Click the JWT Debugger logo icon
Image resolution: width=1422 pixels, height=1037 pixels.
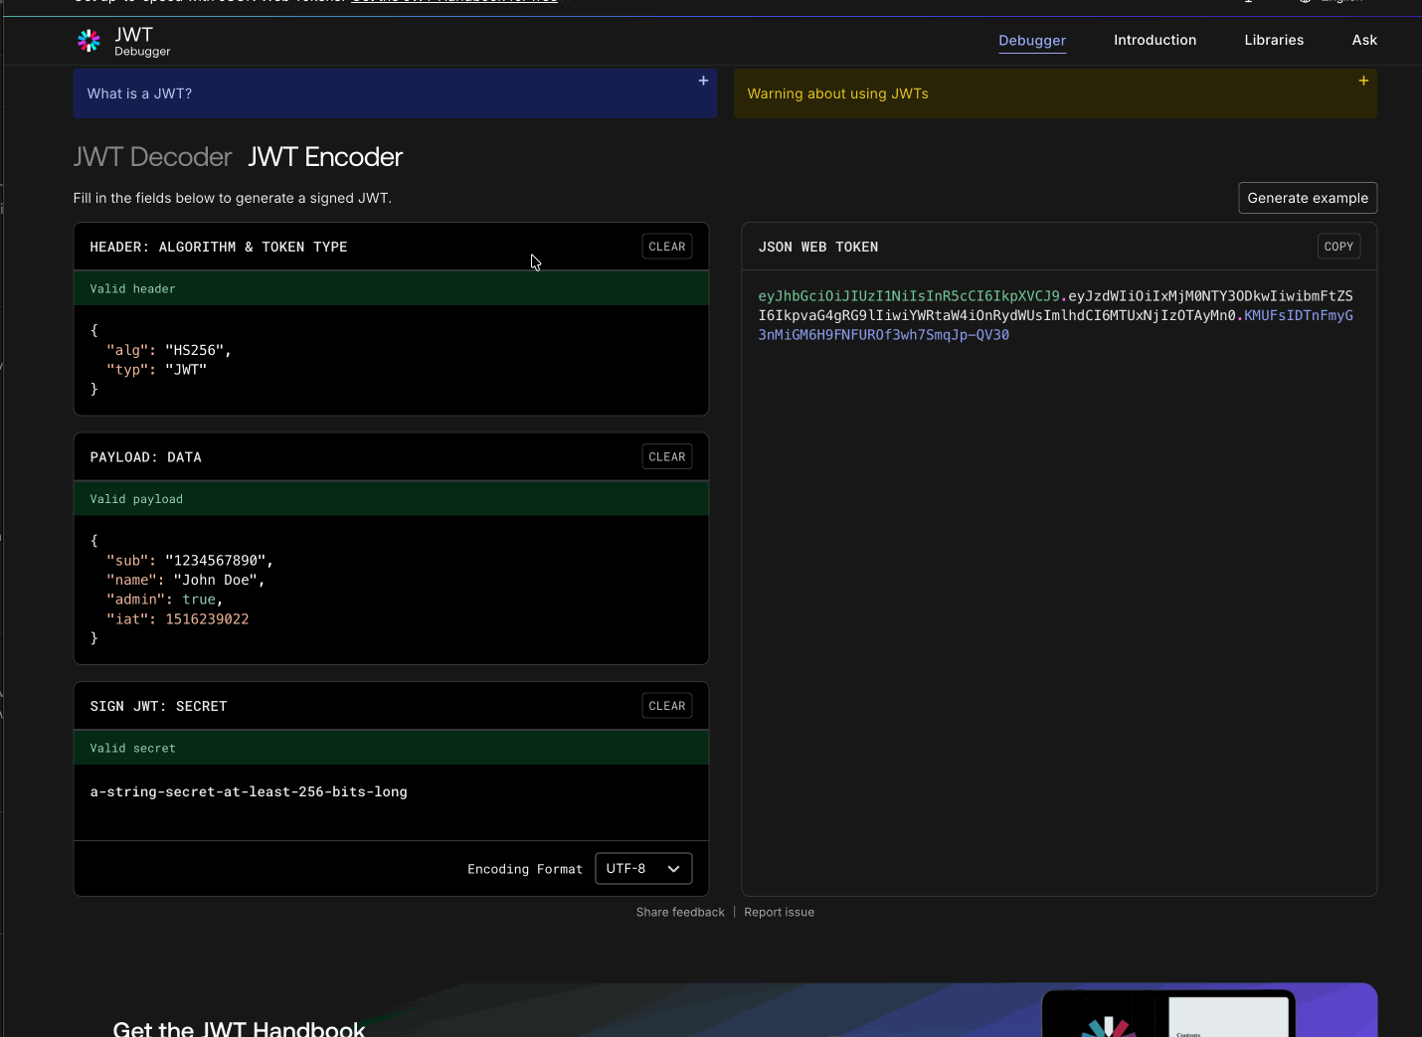pos(89,41)
